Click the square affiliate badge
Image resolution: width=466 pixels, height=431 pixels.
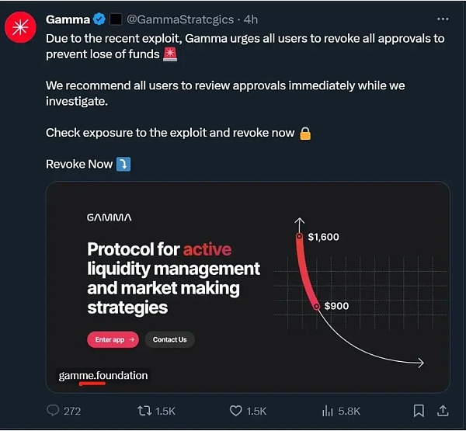point(114,19)
